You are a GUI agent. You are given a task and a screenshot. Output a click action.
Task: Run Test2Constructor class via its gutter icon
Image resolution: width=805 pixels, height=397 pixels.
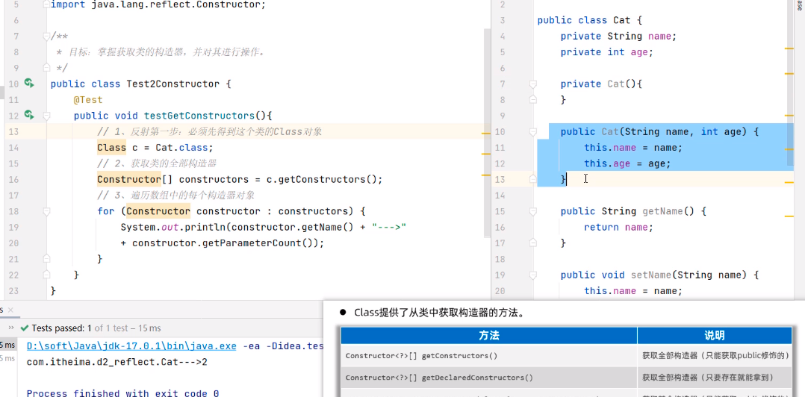click(x=28, y=83)
